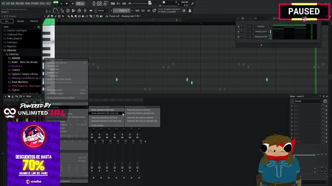Open the Mixer Insert 3 clock latency icon
Image resolution: width=332 pixels, height=186 pixels.
point(325,101)
